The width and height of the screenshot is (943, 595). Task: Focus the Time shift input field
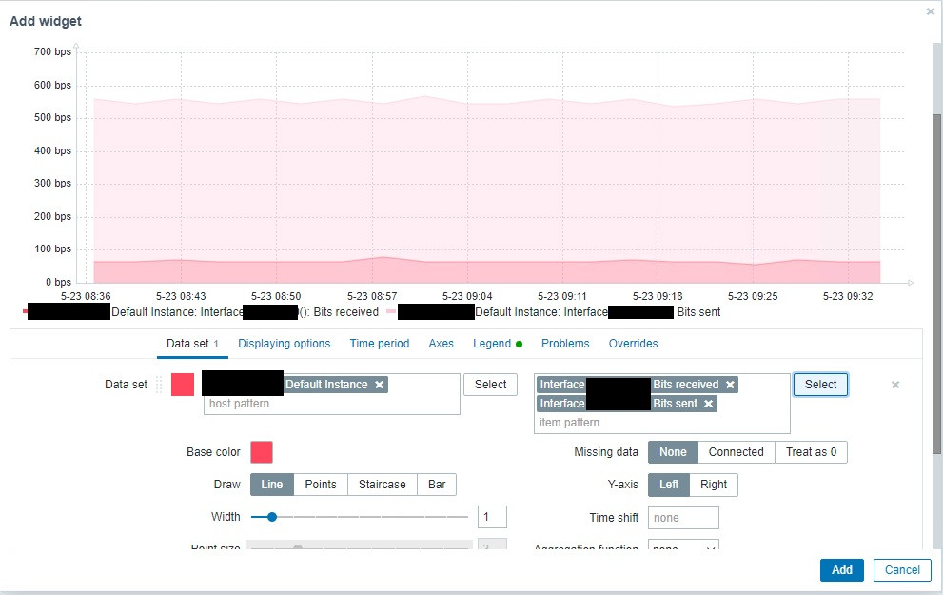coord(683,518)
